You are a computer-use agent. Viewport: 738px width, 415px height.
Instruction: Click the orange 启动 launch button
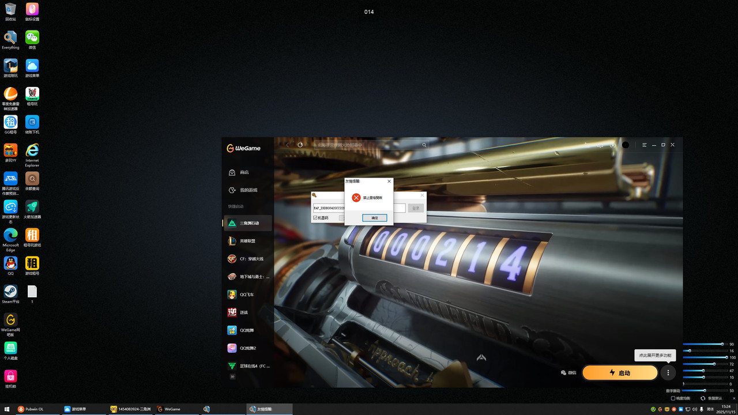620,373
